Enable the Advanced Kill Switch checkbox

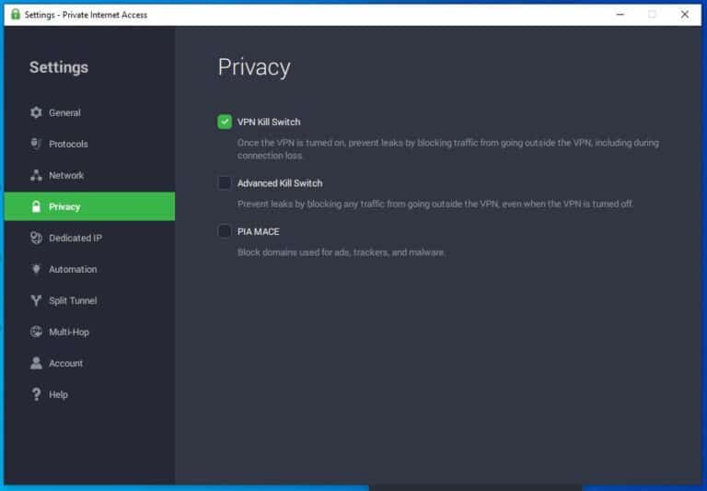click(x=225, y=182)
